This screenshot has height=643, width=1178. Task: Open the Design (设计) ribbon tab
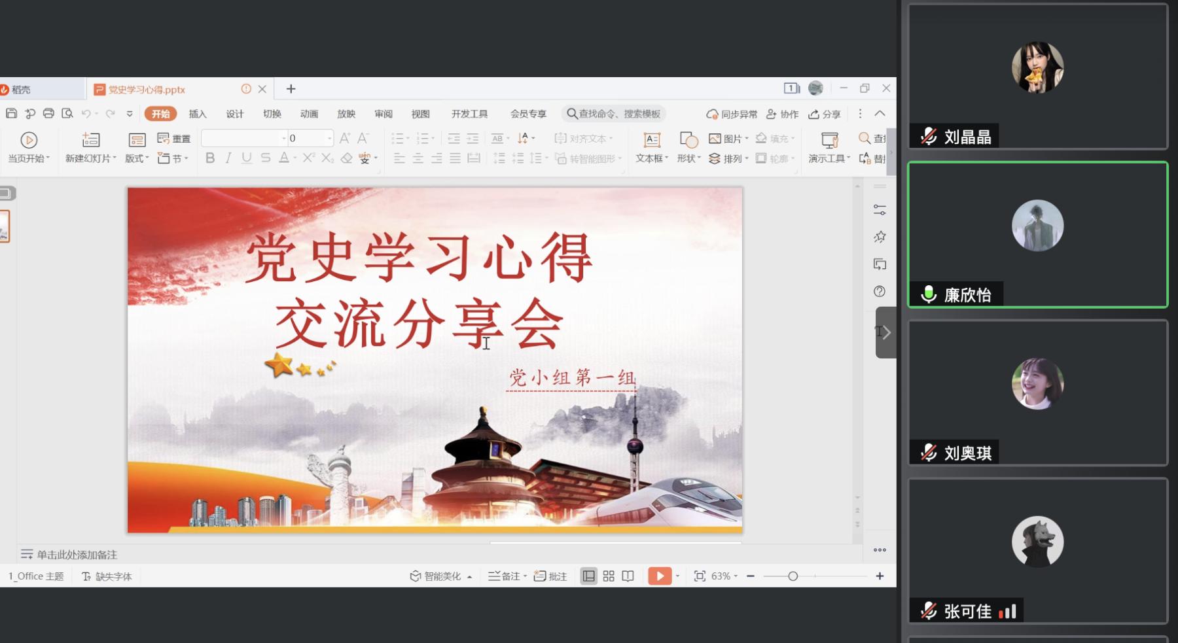[235, 114]
